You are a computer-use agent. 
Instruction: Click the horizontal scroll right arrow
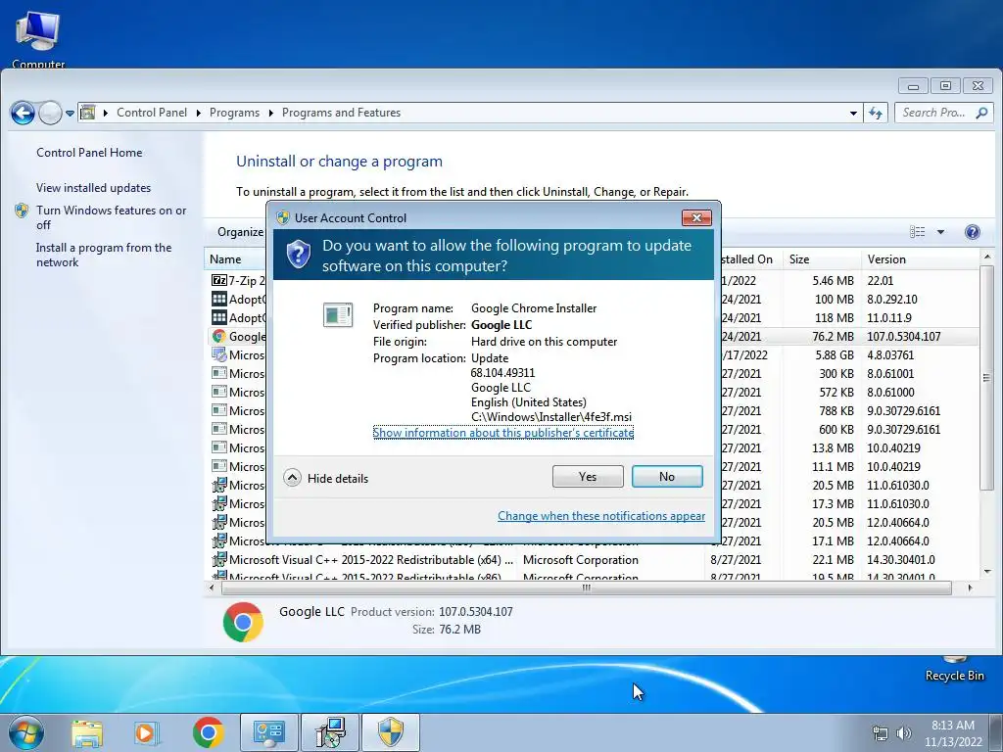[x=970, y=587]
